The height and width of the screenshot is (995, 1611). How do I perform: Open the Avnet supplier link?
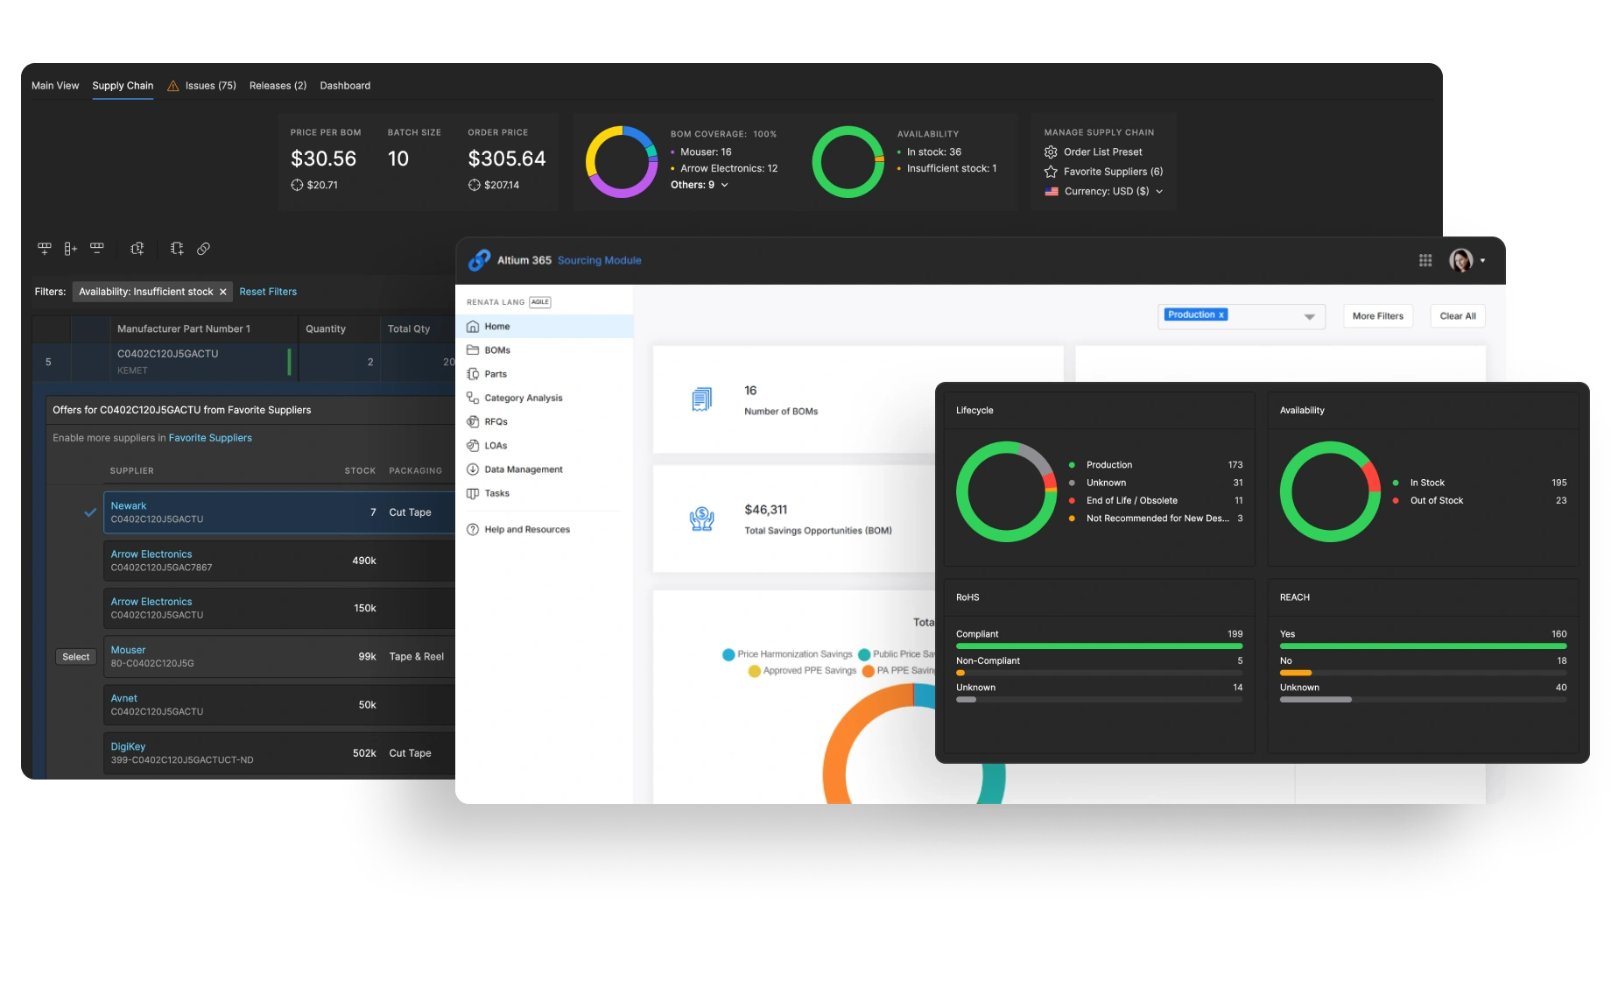(x=124, y=699)
